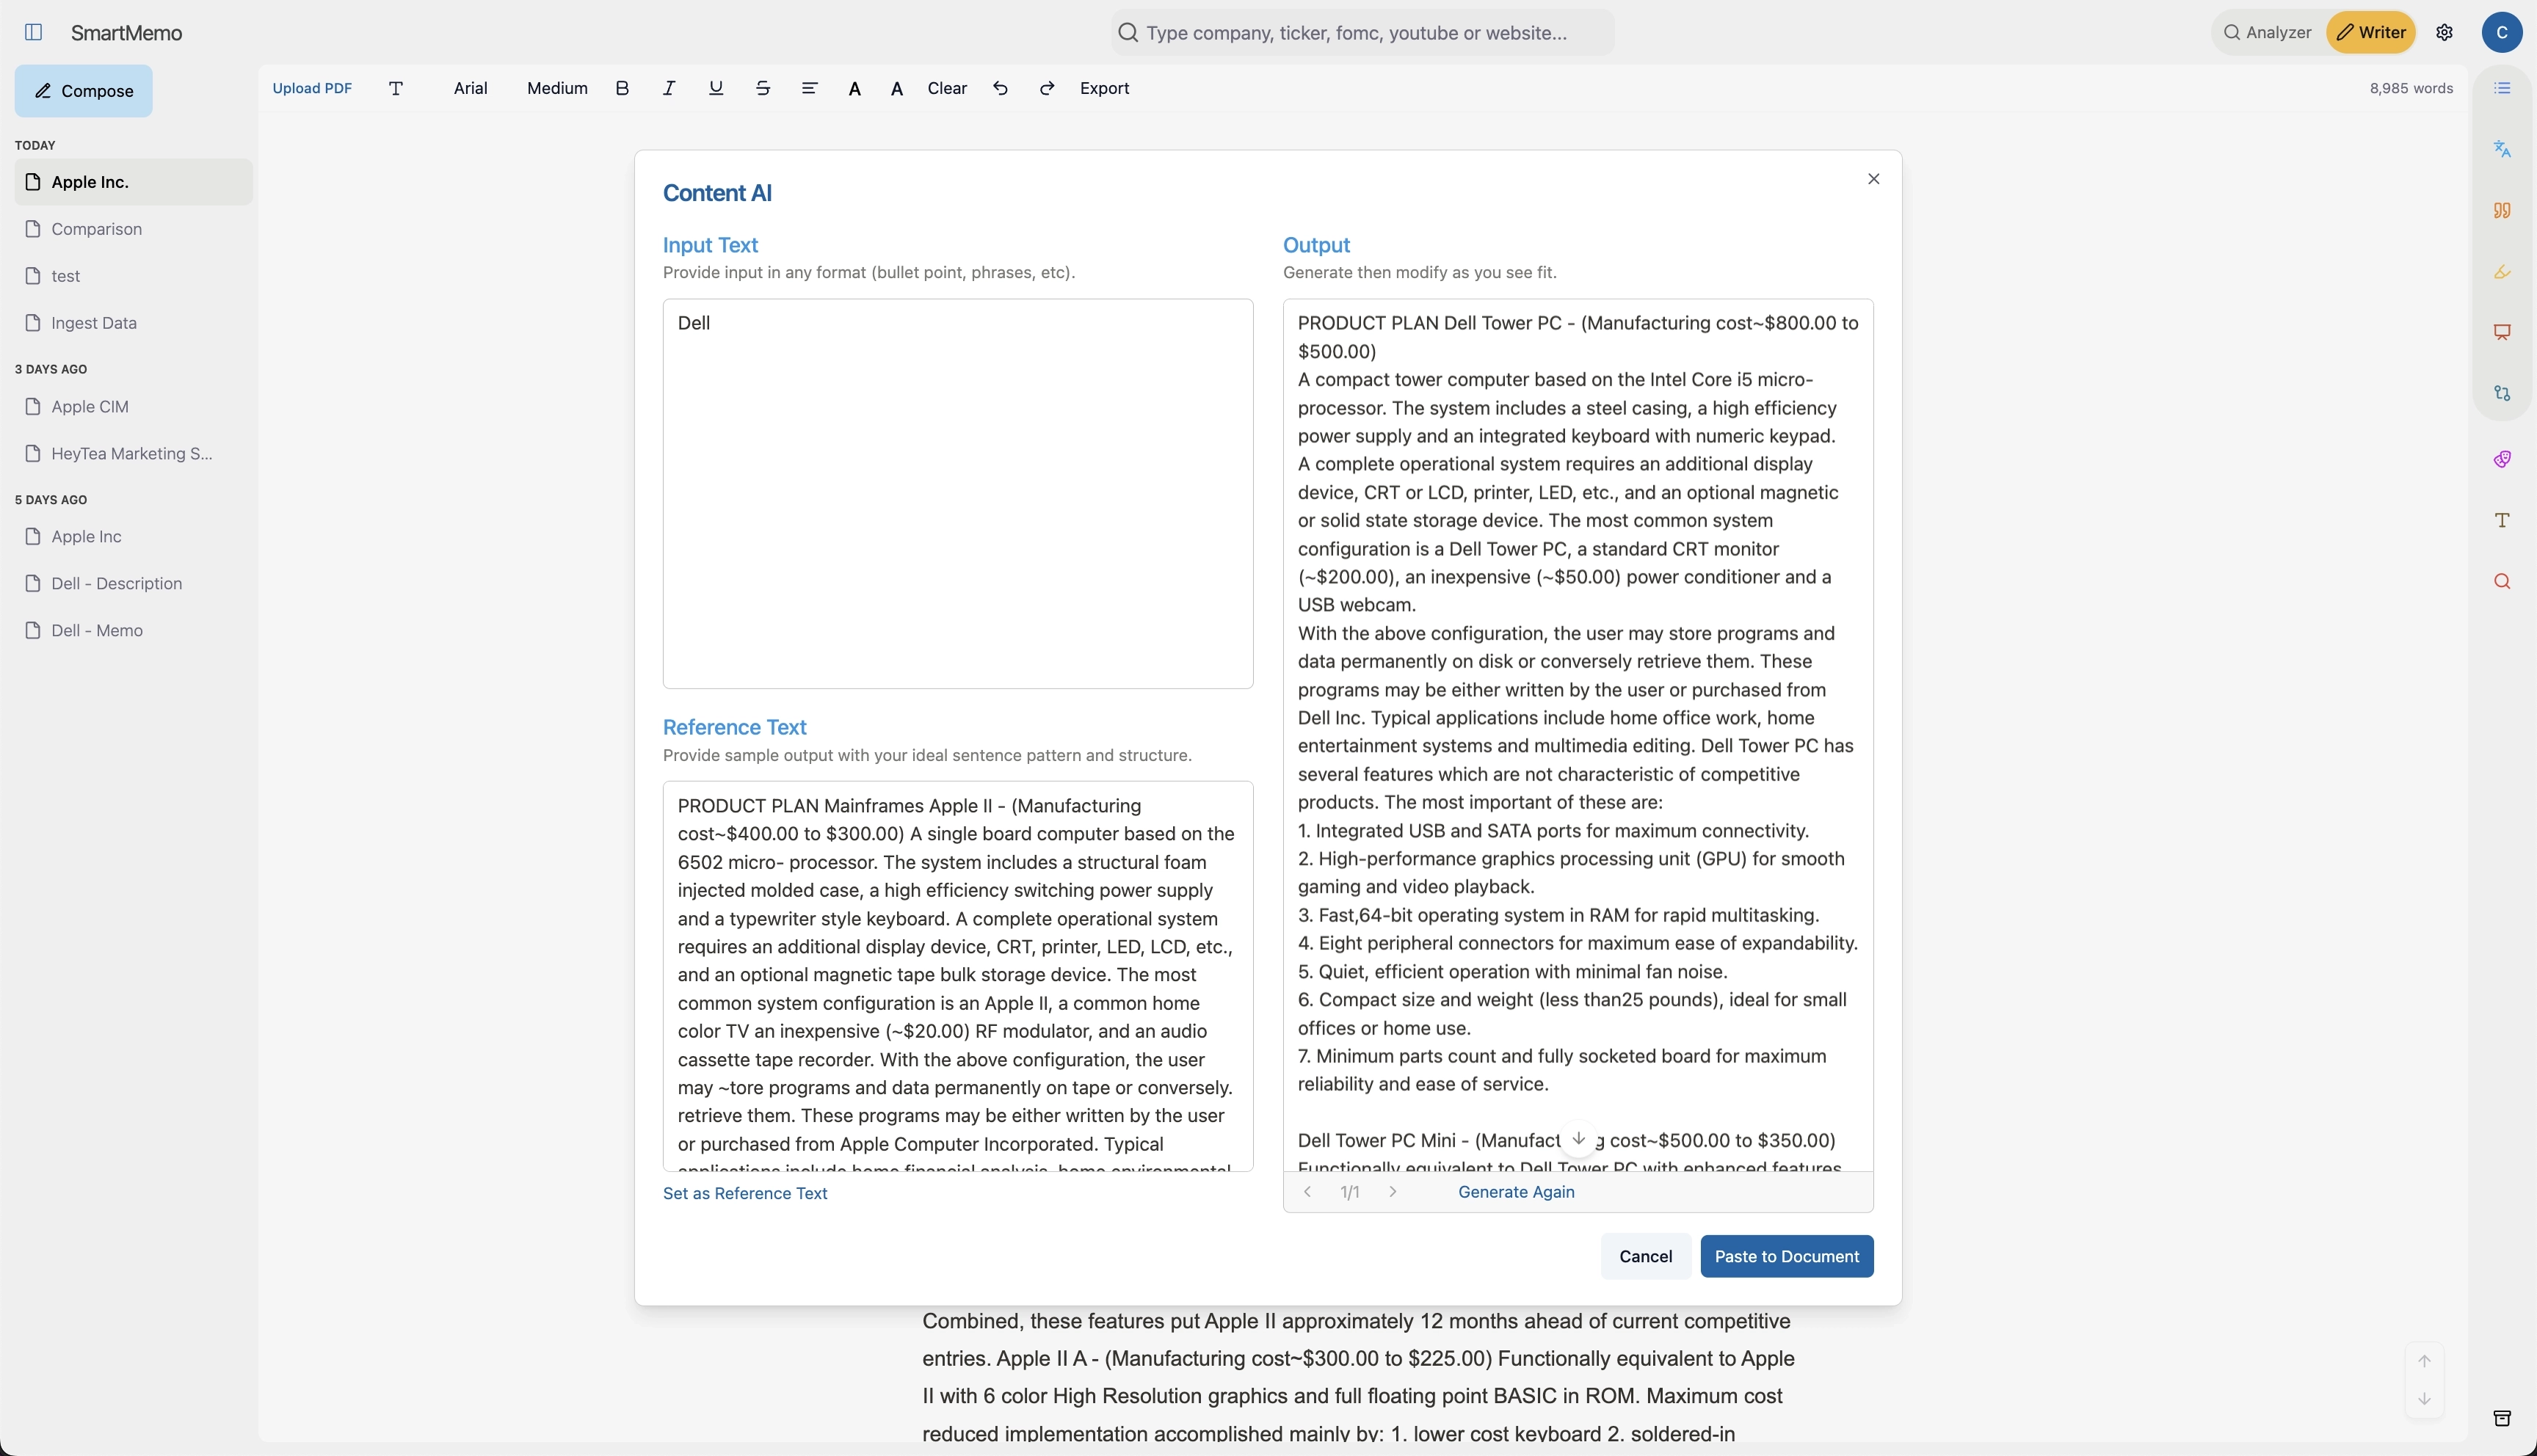Click the 8,985 words counter

[x=2411, y=88]
